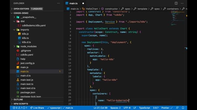Open notifications bell
This screenshot has height=110, width=197.
click(183, 108)
